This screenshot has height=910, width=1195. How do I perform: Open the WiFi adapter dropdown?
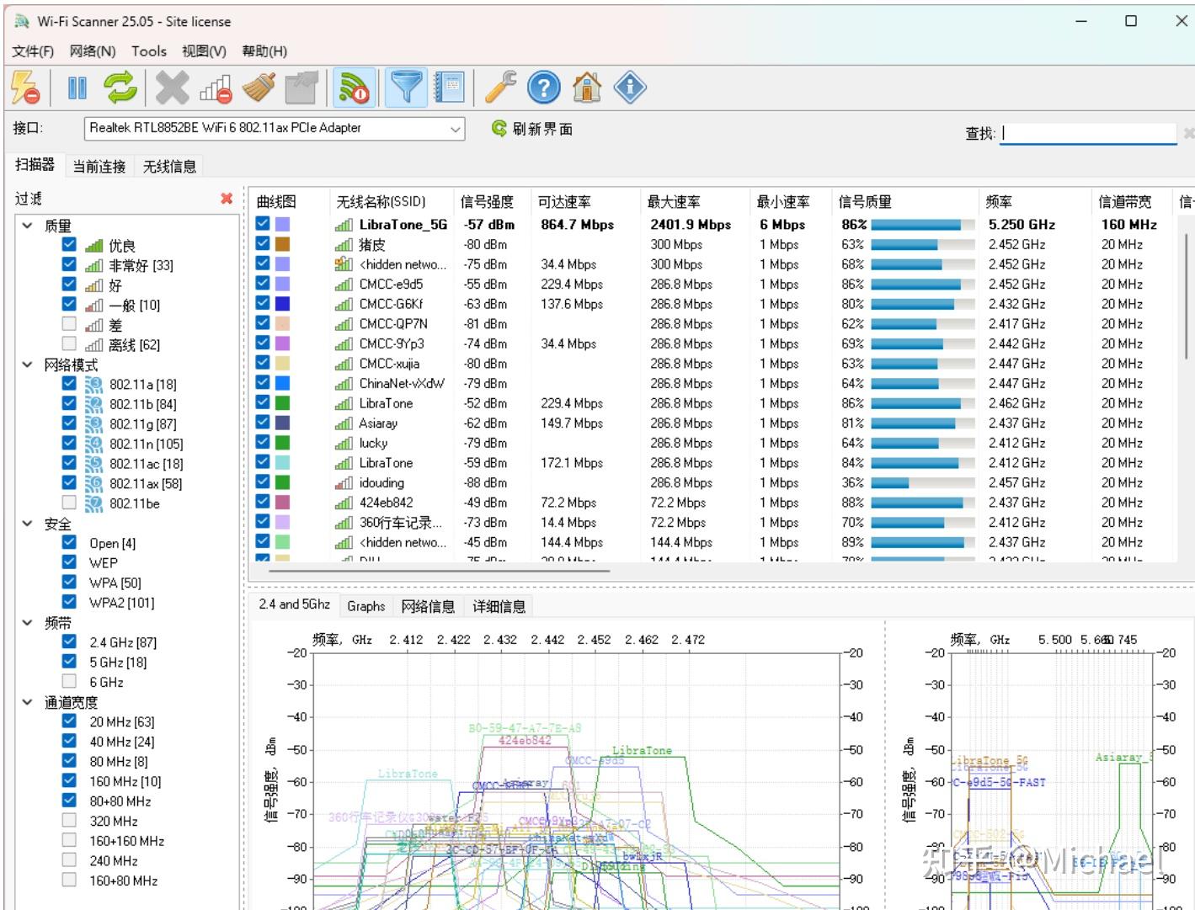[x=456, y=128]
